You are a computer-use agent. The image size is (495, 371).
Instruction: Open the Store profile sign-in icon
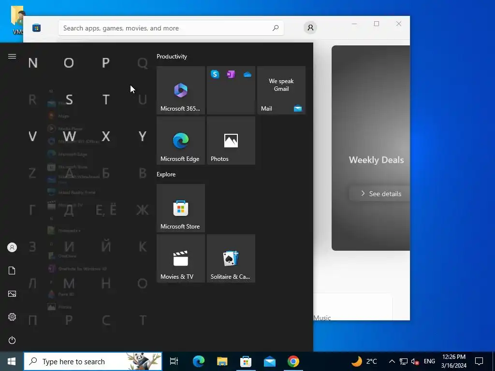(310, 28)
